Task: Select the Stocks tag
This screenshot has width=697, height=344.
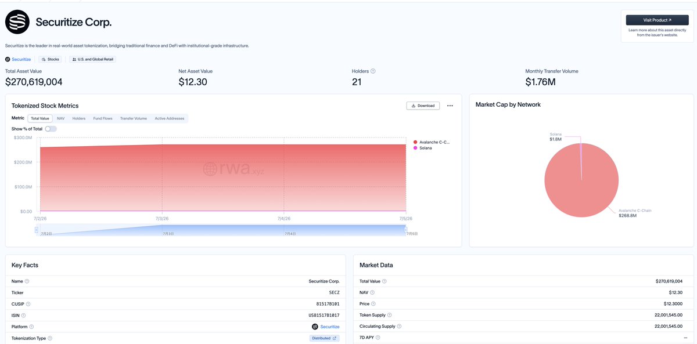Action: (52, 59)
